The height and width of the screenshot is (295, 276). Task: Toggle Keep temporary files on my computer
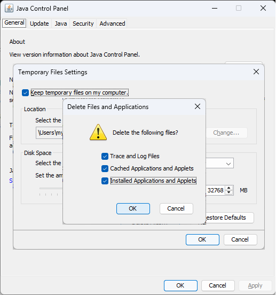click(25, 92)
